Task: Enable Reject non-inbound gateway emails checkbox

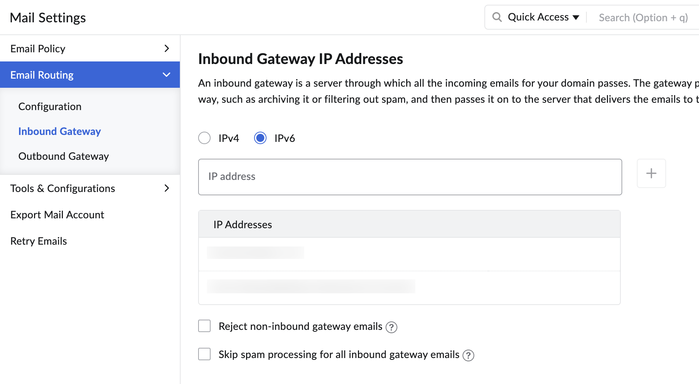Action: point(204,326)
